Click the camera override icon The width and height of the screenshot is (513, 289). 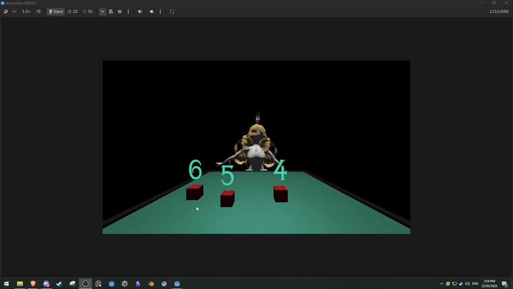152,12
